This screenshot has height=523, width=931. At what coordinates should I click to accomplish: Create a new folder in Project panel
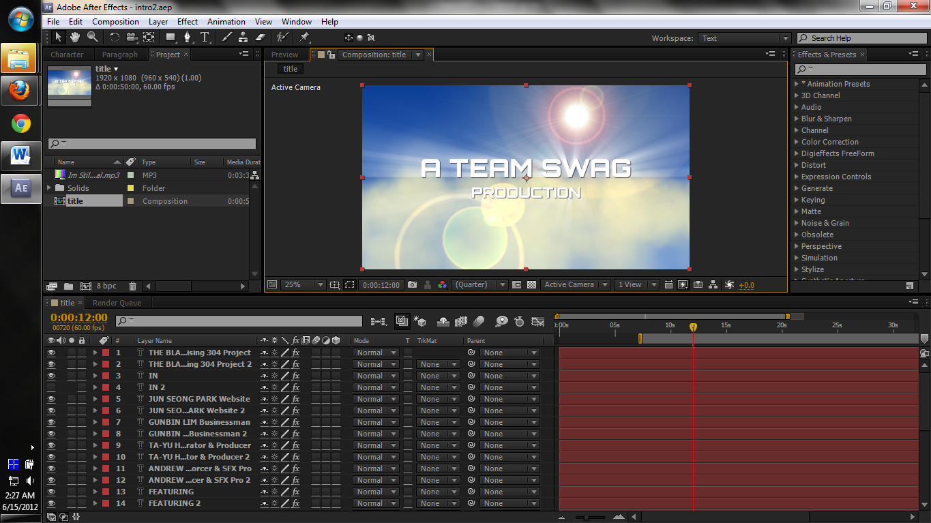68,286
